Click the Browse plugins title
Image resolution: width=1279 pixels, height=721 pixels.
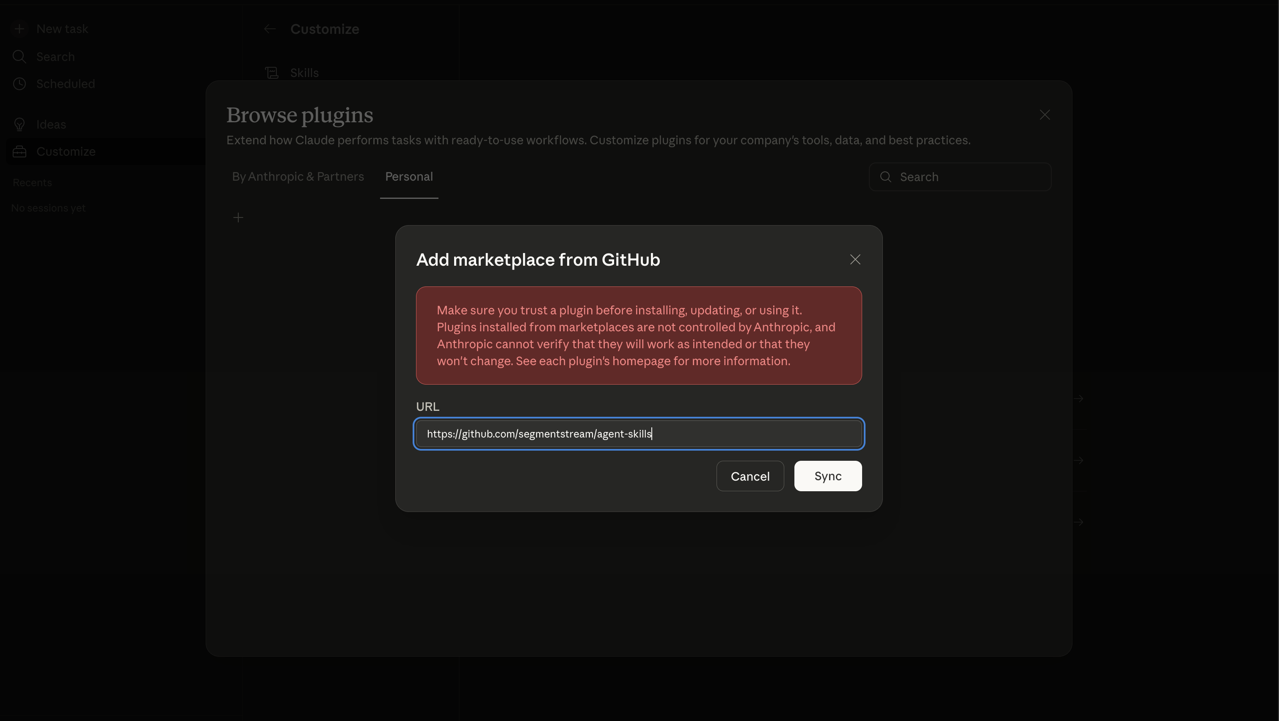click(299, 115)
